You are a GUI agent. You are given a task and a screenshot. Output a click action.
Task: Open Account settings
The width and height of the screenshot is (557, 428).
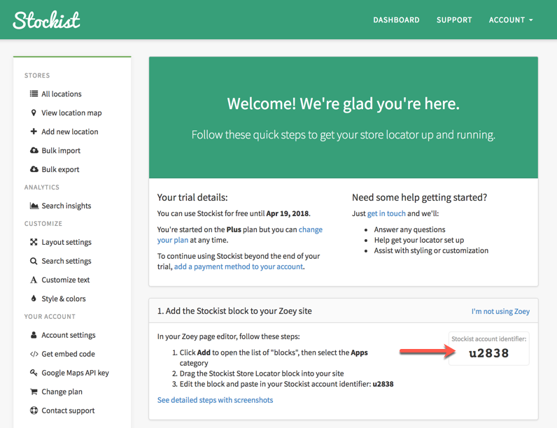[x=69, y=335]
